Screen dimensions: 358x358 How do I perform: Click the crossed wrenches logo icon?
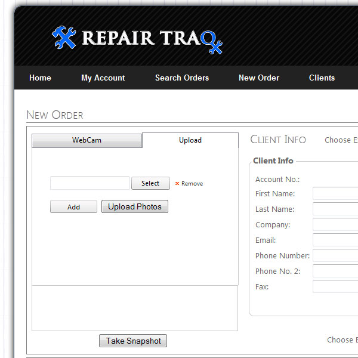pos(64,38)
